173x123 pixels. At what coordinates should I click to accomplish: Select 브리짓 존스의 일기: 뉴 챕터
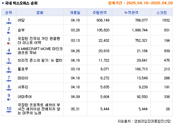(40, 60)
